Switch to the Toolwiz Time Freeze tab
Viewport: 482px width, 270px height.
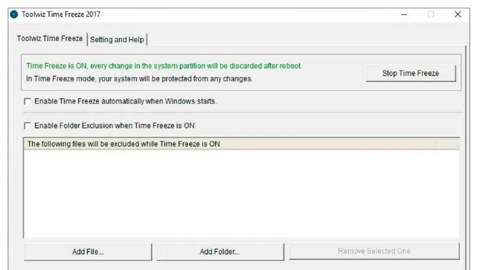[49, 38]
